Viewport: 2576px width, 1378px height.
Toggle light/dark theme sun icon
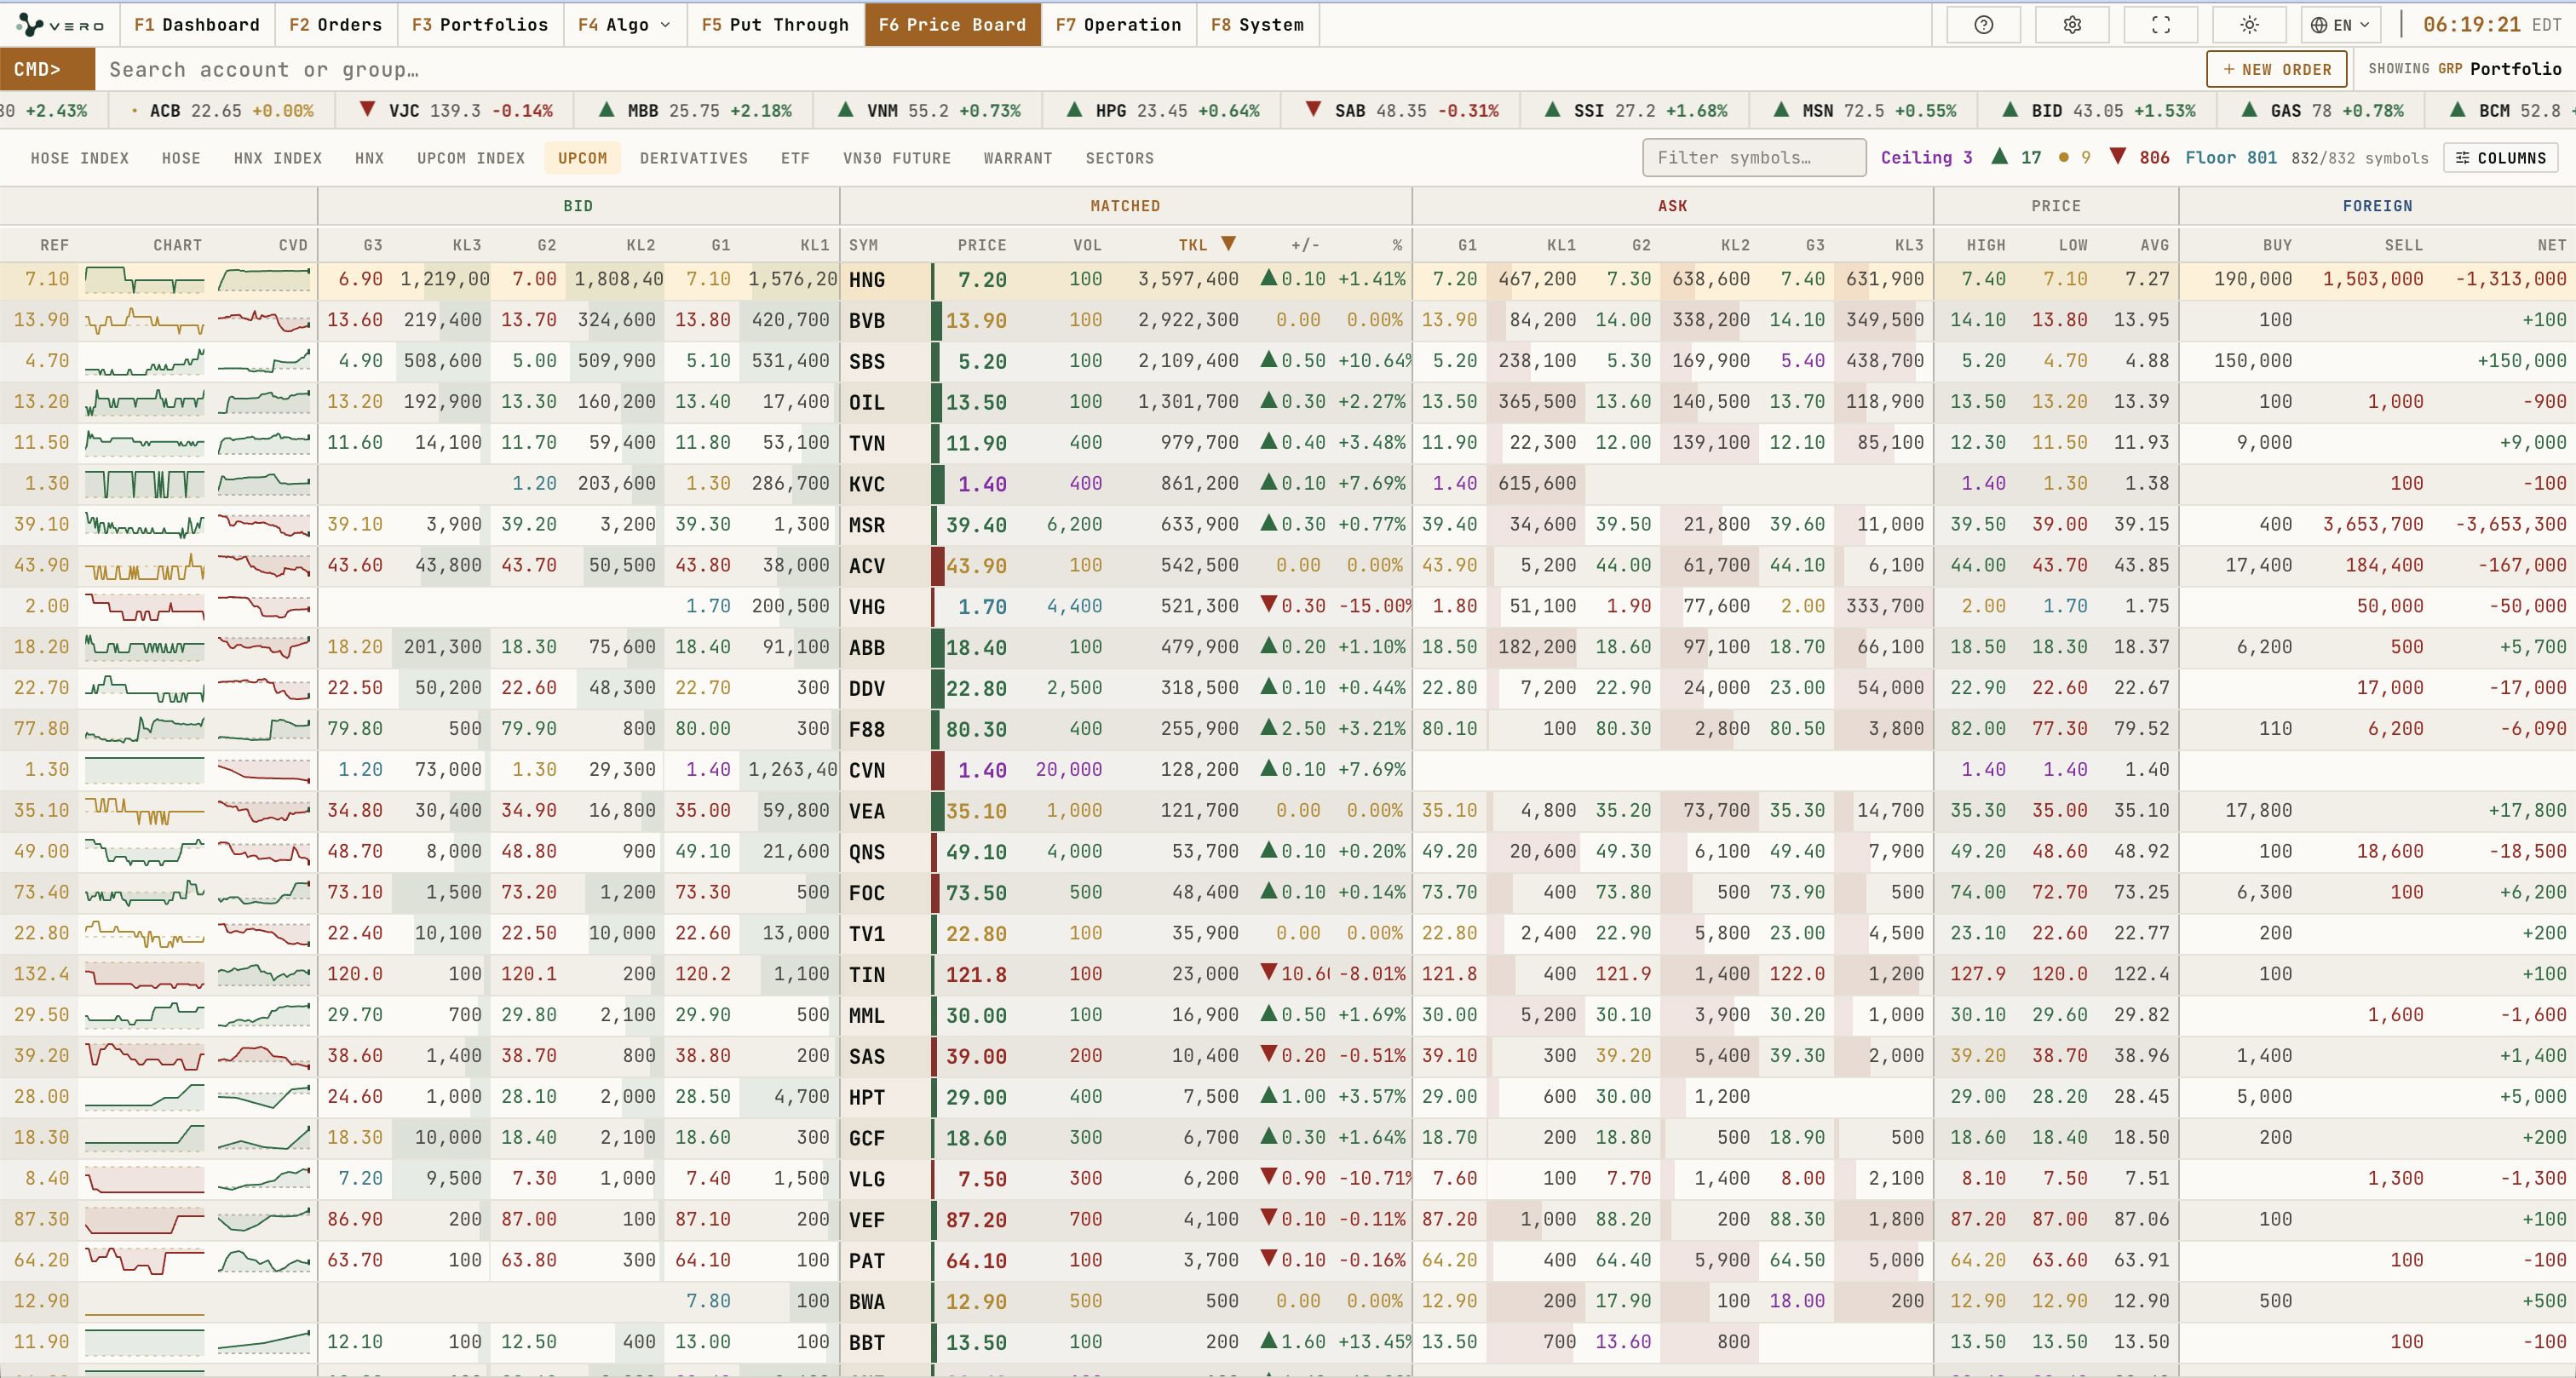(x=2249, y=25)
